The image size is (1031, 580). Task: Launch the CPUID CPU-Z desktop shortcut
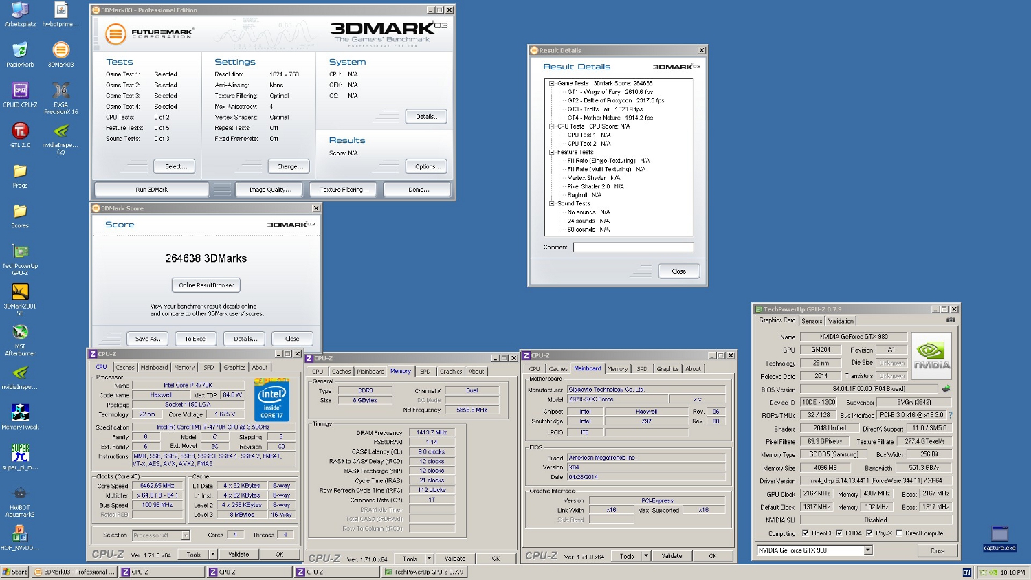20,95
